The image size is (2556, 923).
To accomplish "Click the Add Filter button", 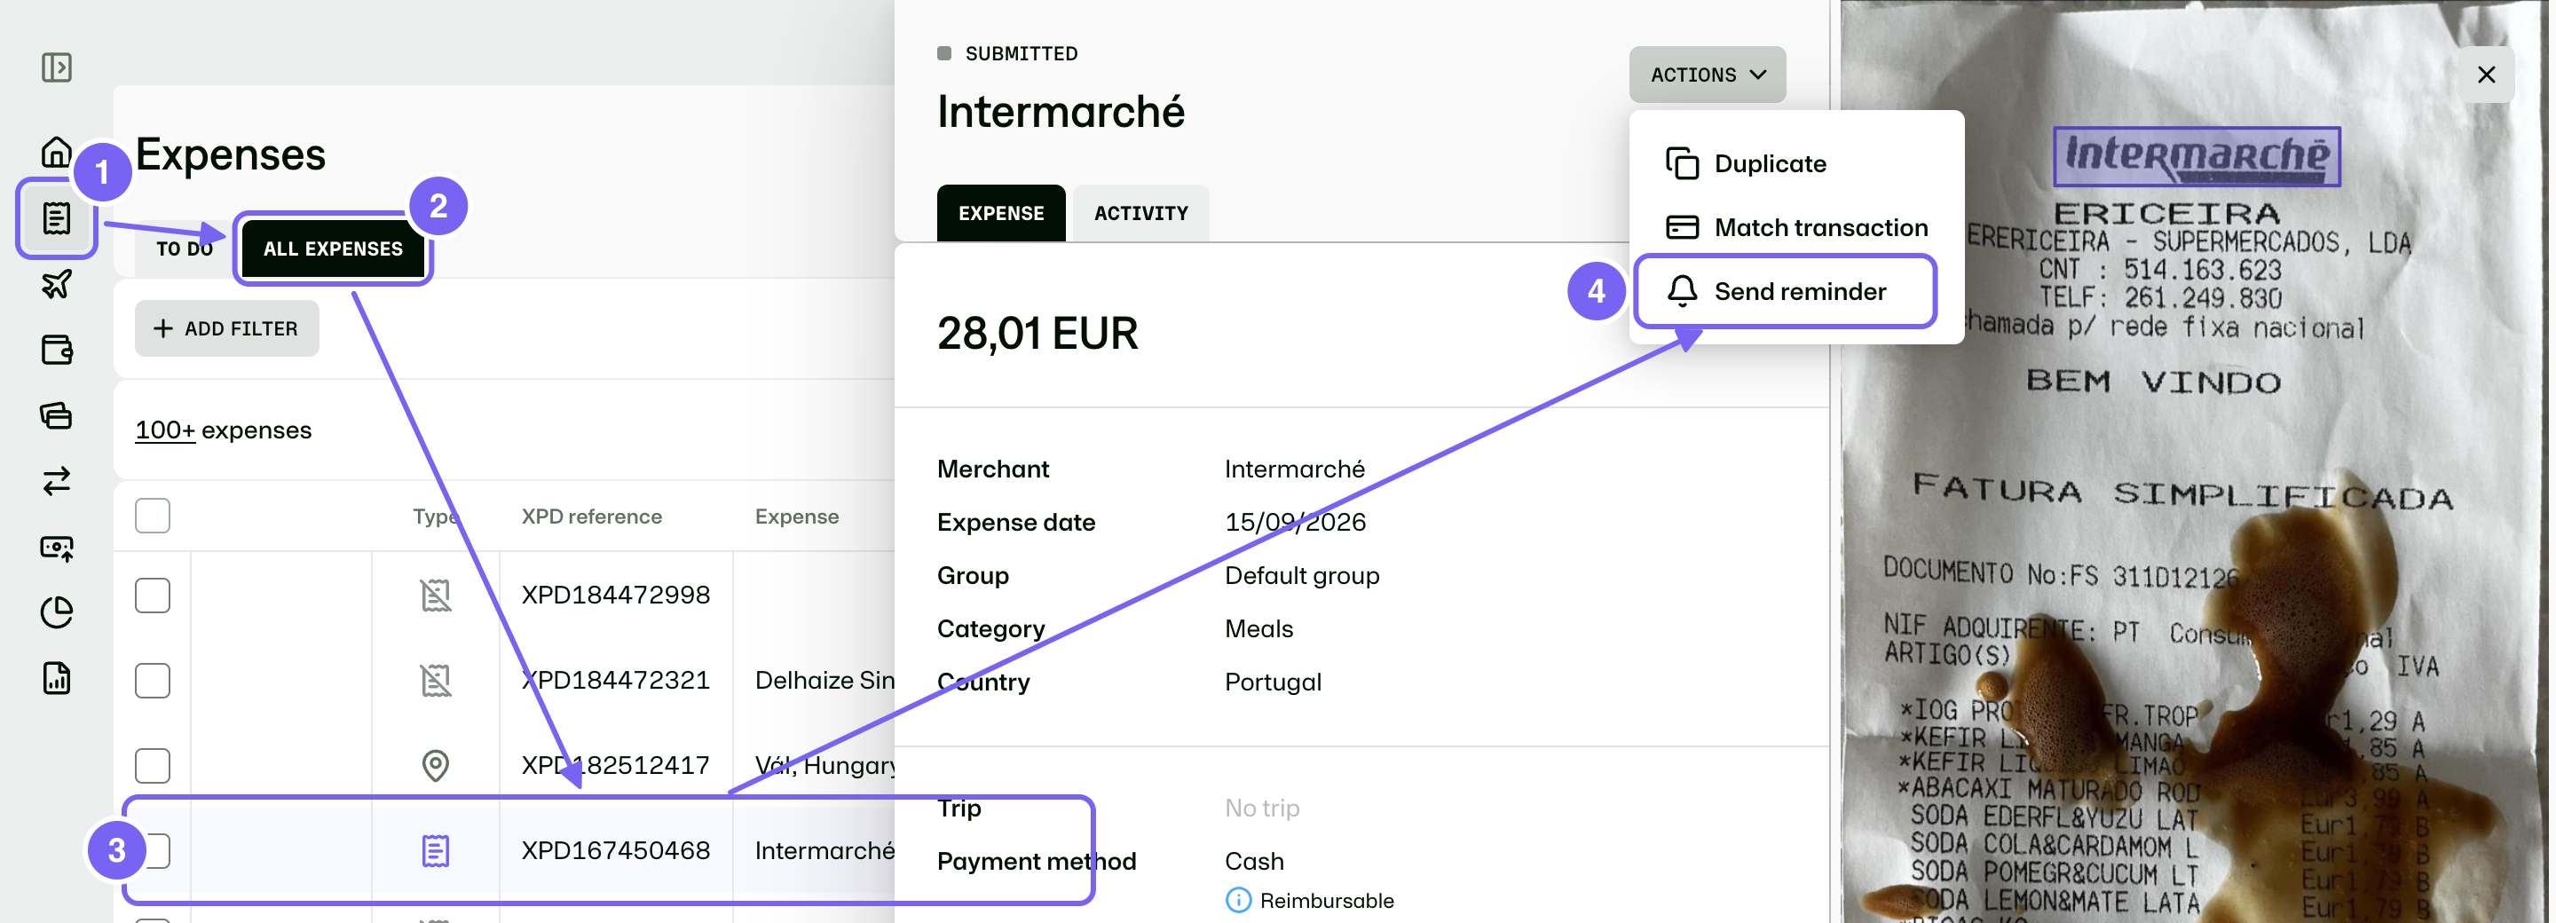I will [x=227, y=328].
